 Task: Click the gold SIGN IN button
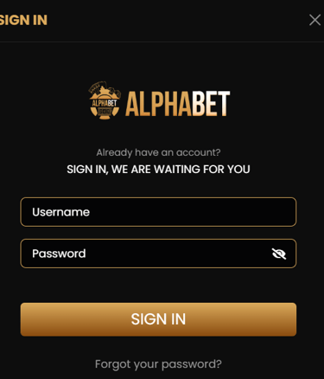pos(158,319)
